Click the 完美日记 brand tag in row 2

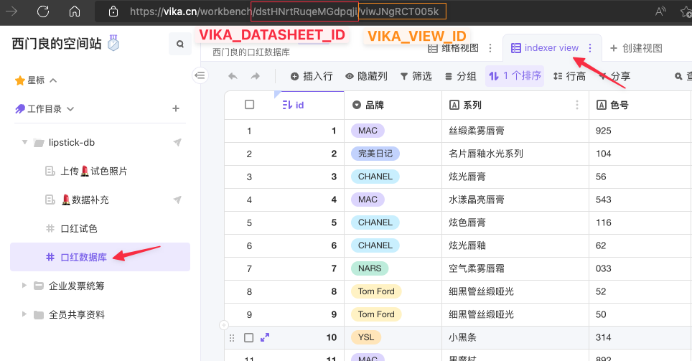[375, 154]
